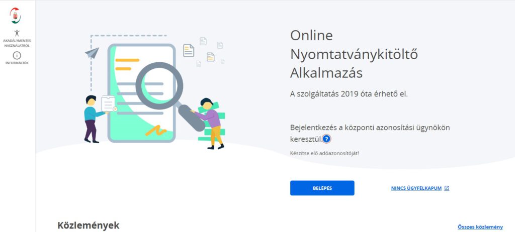The height and width of the screenshot is (232, 515).
Task: Click the paper airplane illustration icon
Action: 92,53
